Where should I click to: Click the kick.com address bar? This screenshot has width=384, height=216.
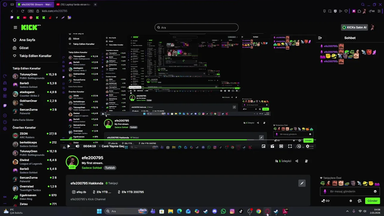[x=55, y=11]
